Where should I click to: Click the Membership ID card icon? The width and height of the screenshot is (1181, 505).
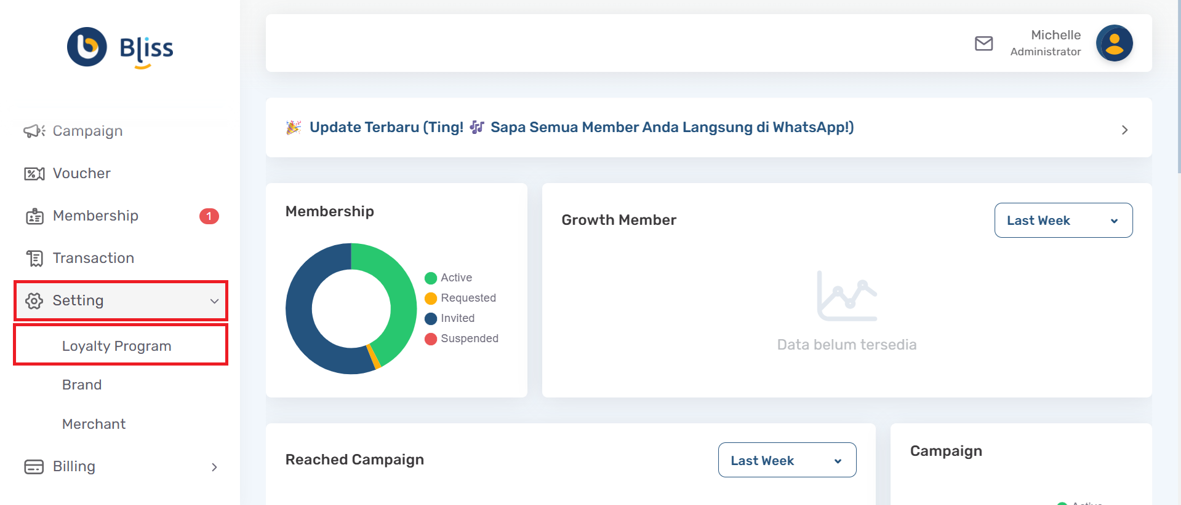coord(34,216)
